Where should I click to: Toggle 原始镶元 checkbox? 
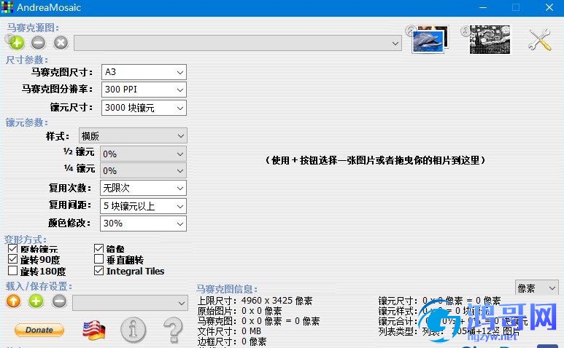tap(12, 248)
